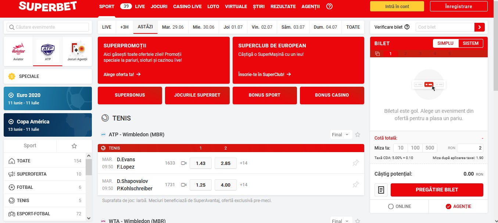Click the SPECIALE coin icon
Screen dimensions: 498x223
12,76
